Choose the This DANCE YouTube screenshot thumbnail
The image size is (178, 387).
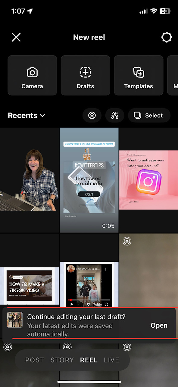[89, 285]
